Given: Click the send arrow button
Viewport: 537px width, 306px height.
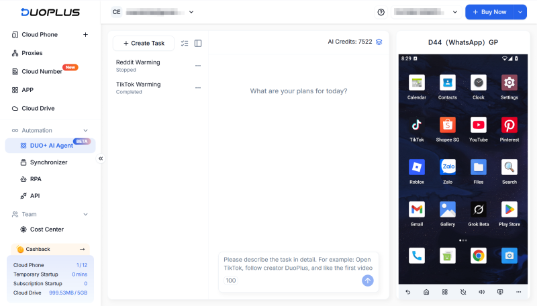Looking at the screenshot, I should point(367,280).
